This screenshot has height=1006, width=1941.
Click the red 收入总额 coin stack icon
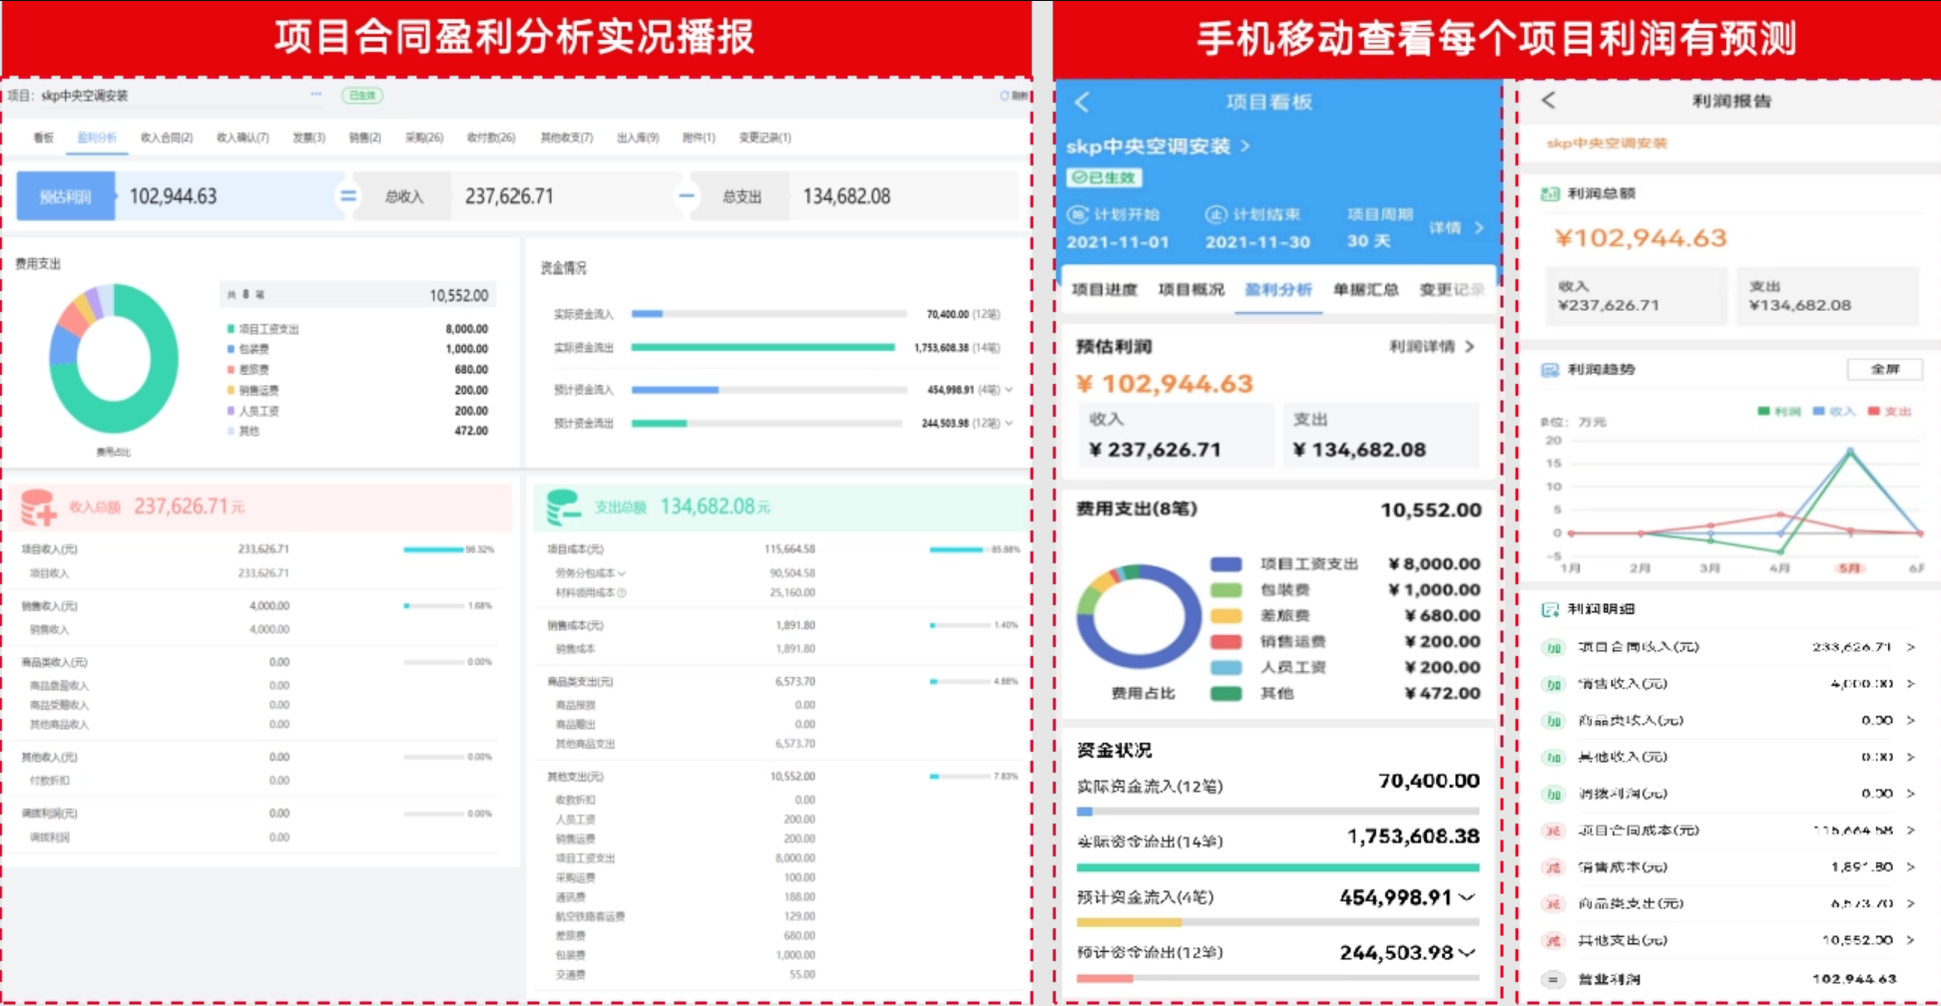(39, 506)
